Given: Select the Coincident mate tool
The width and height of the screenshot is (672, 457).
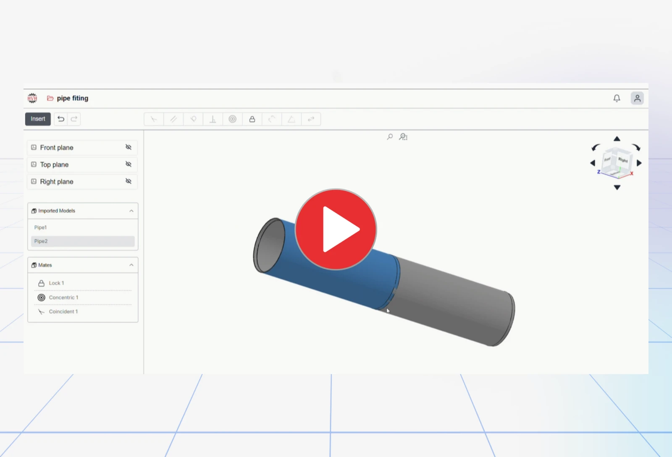Looking at the screenshot, I should click(154, 119).
